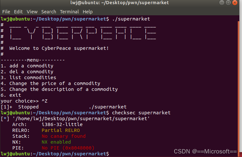This screenshot has height=157, width=242.
Task: Click 'Welcome to CyberPeace supermarket!' text
Action: pos(59,48)
